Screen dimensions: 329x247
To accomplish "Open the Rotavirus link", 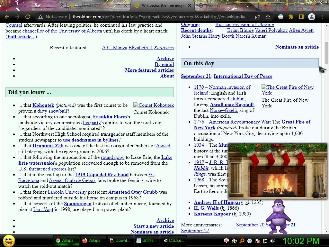I will (x=164, y=48).
